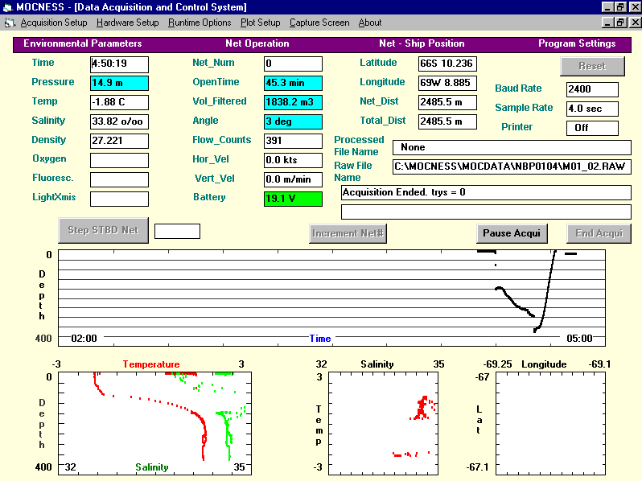Click the empty LightXmis field
This screenshot has height=481, width=642.
(x=119, y=199)
